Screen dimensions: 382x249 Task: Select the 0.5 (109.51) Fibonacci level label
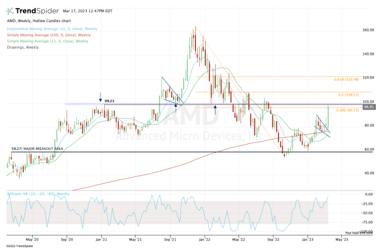tap(349, 95)
